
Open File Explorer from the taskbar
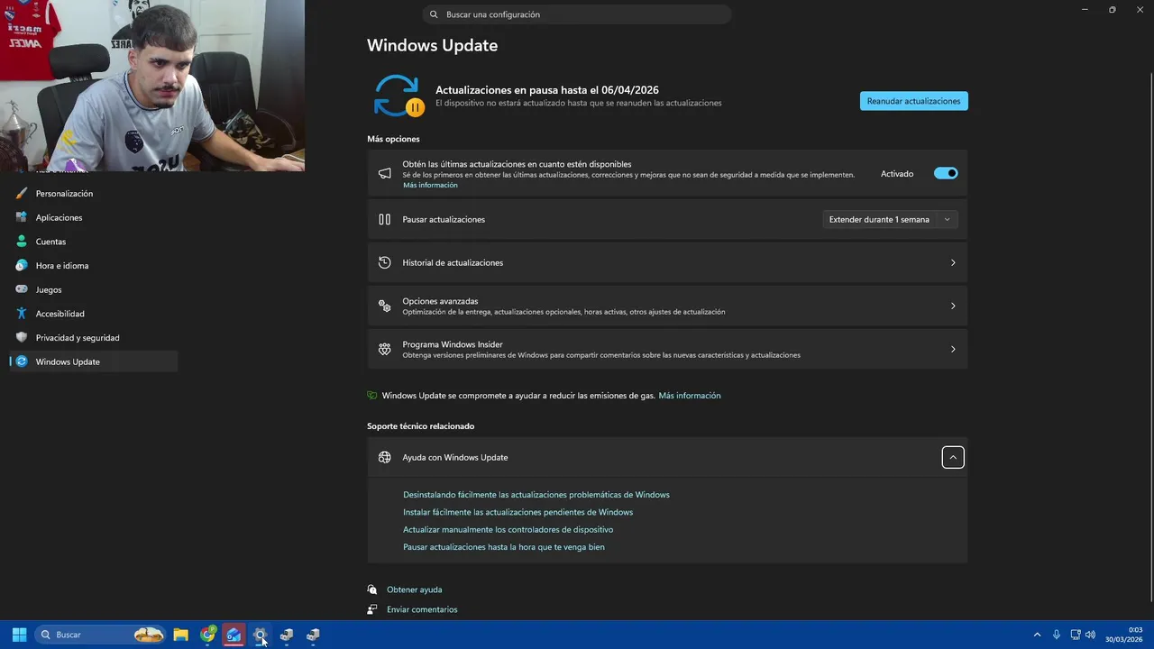pyautogui.click(x=180, y=635)
